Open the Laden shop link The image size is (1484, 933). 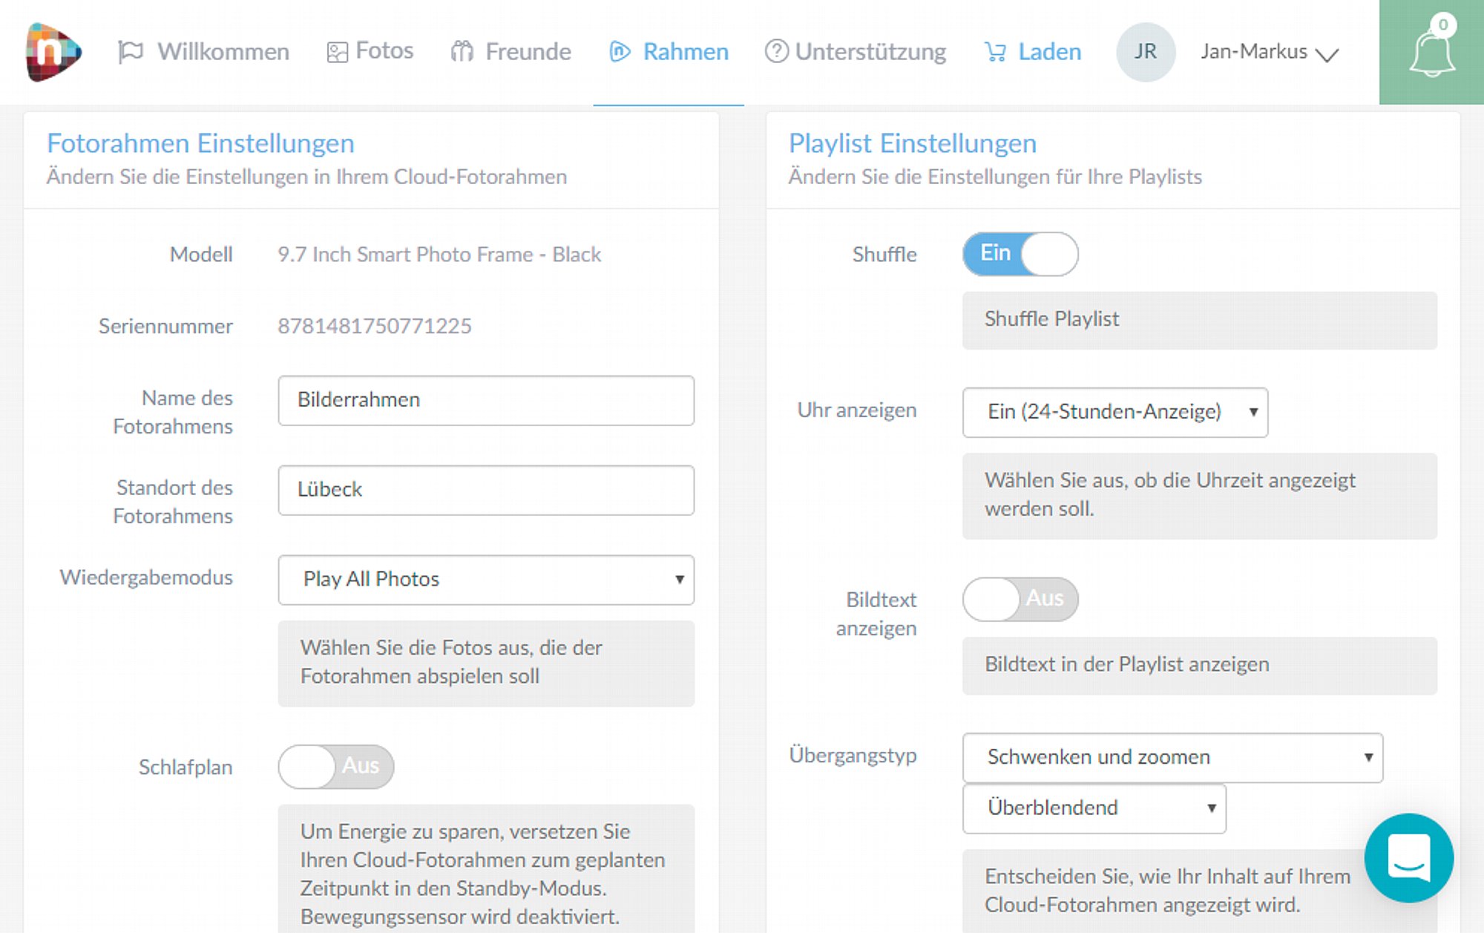pos(1032,52)
